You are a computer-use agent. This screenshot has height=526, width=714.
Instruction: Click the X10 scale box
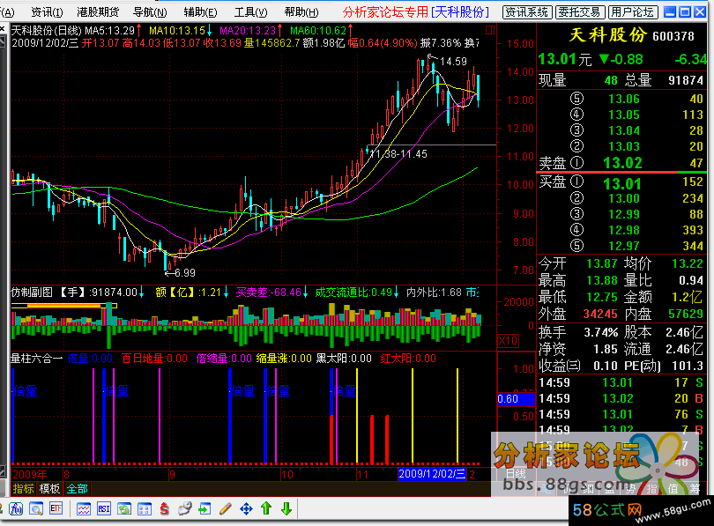pyautogui.click(x=508, y=340)
